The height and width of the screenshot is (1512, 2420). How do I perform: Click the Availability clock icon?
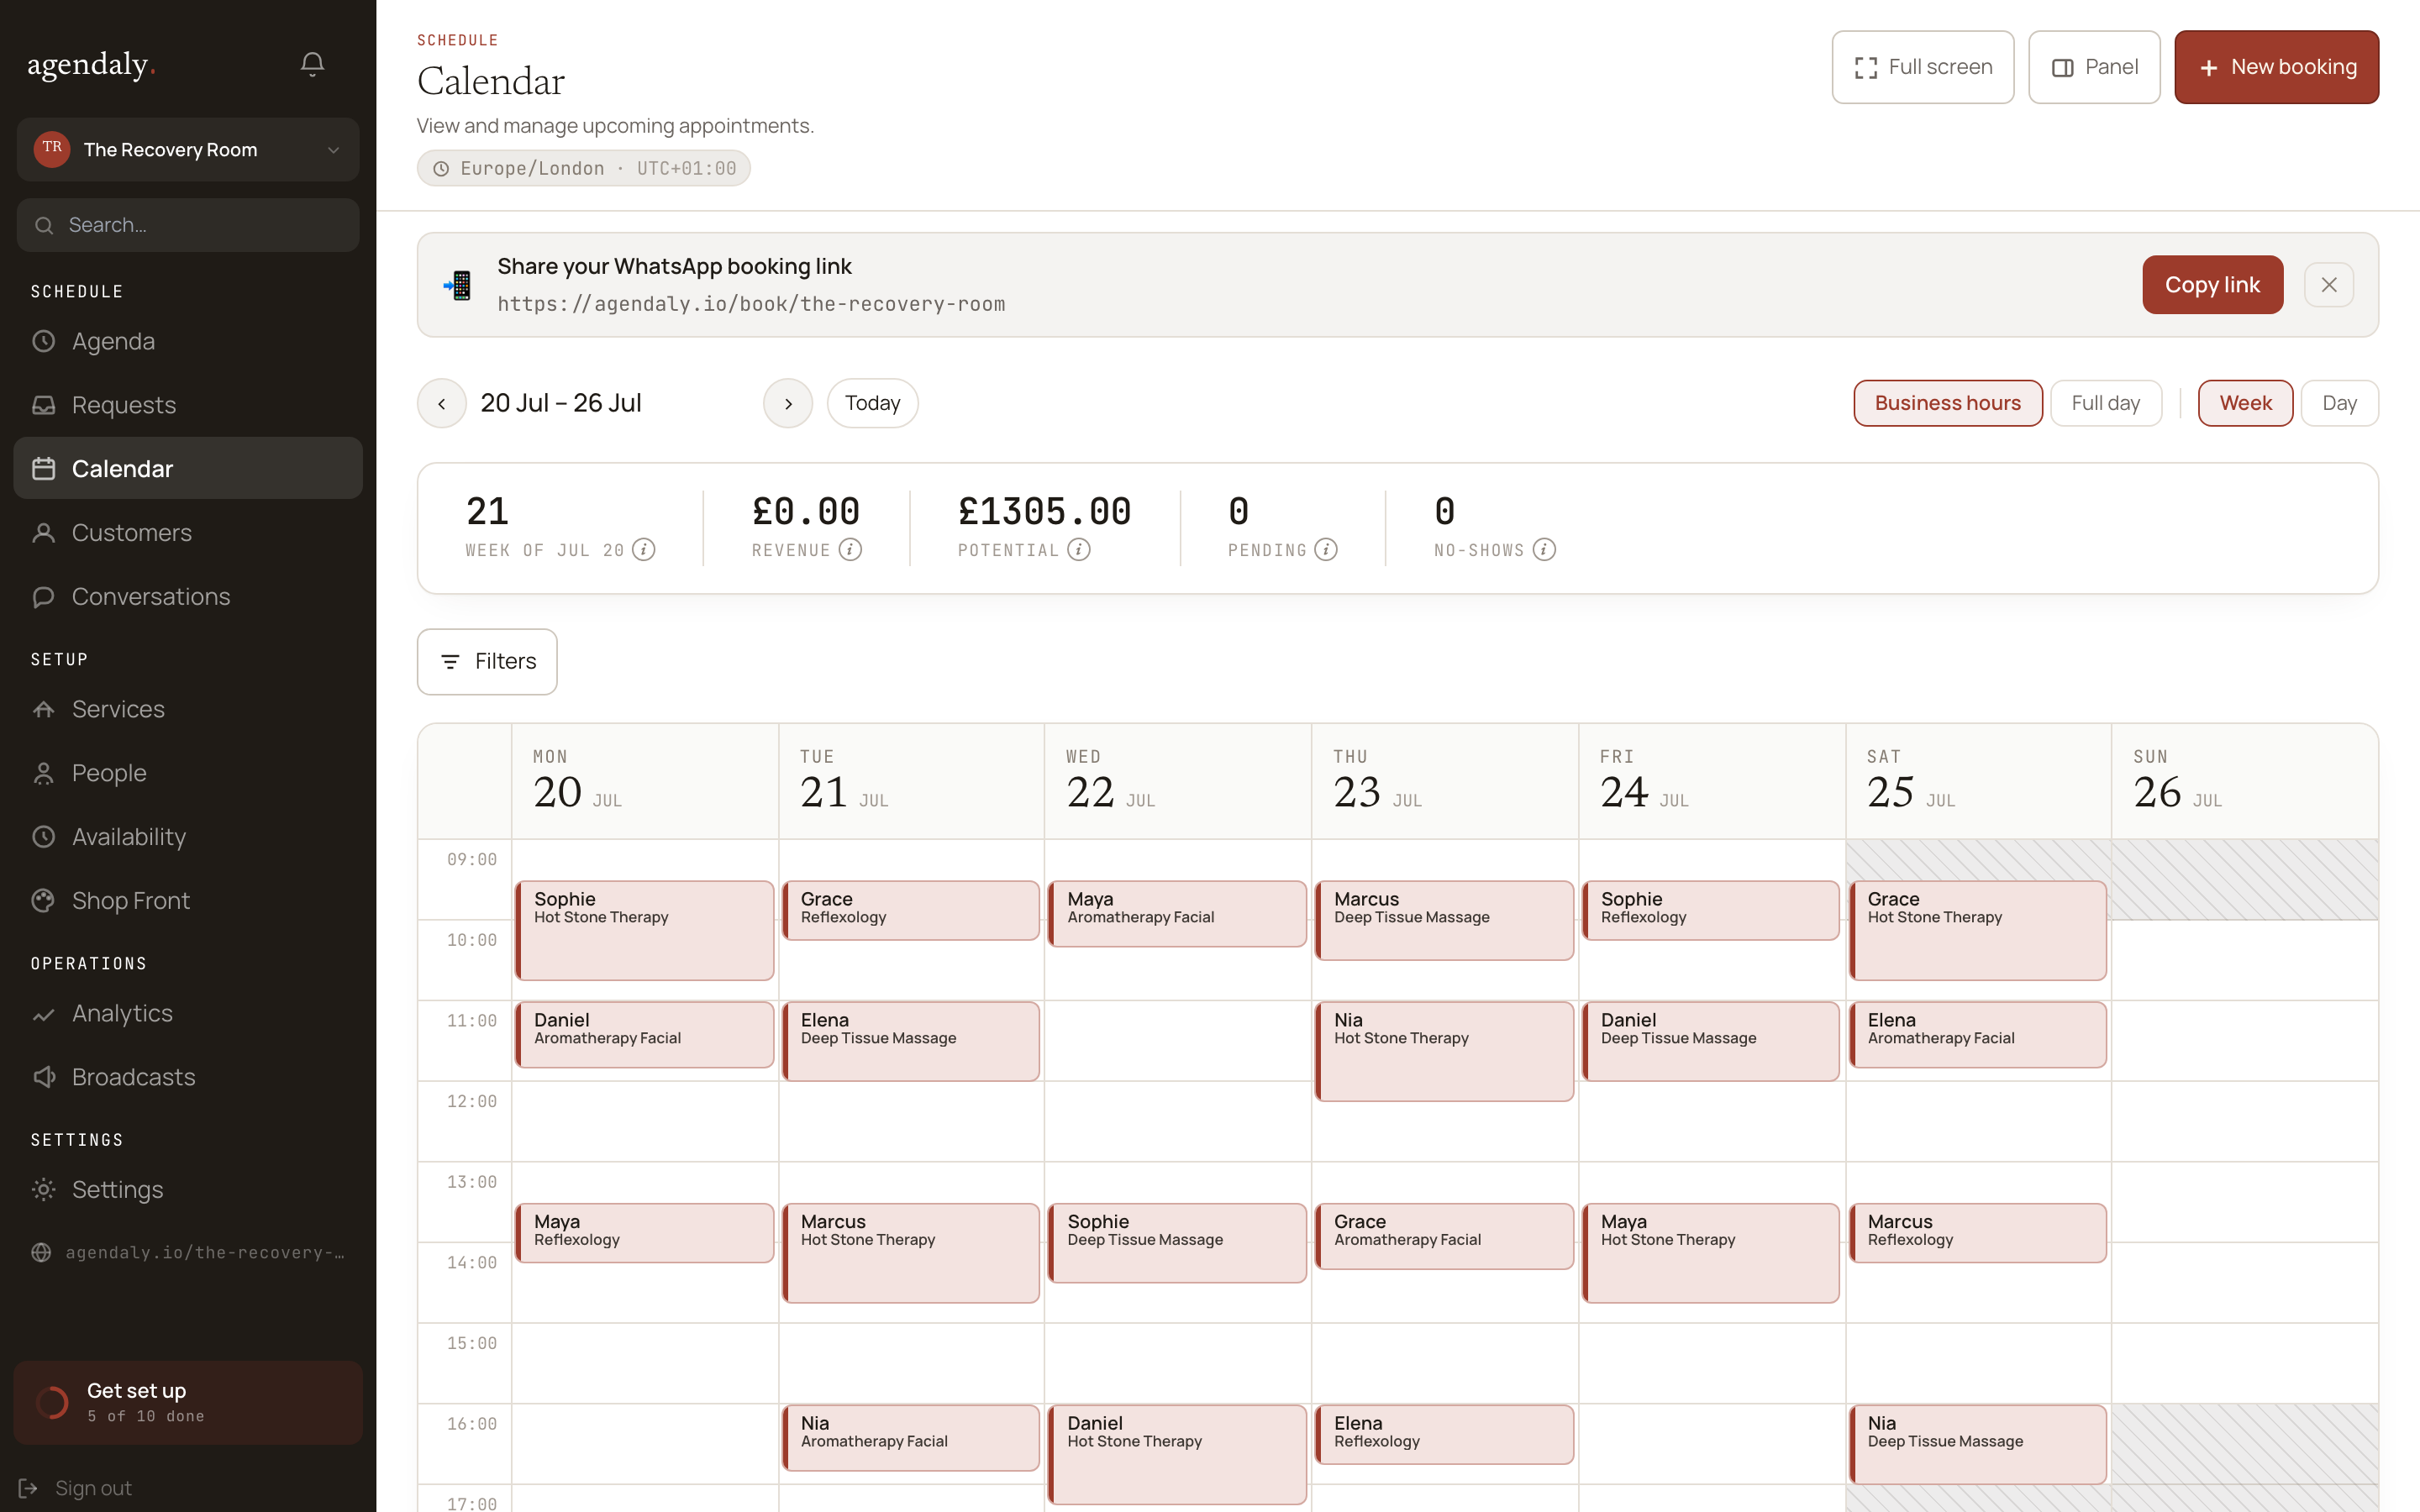[43, 836]
